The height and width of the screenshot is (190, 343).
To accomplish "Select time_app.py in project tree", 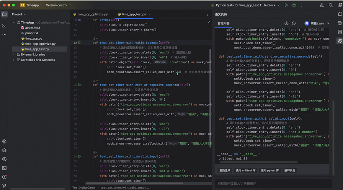I will 33,39.
